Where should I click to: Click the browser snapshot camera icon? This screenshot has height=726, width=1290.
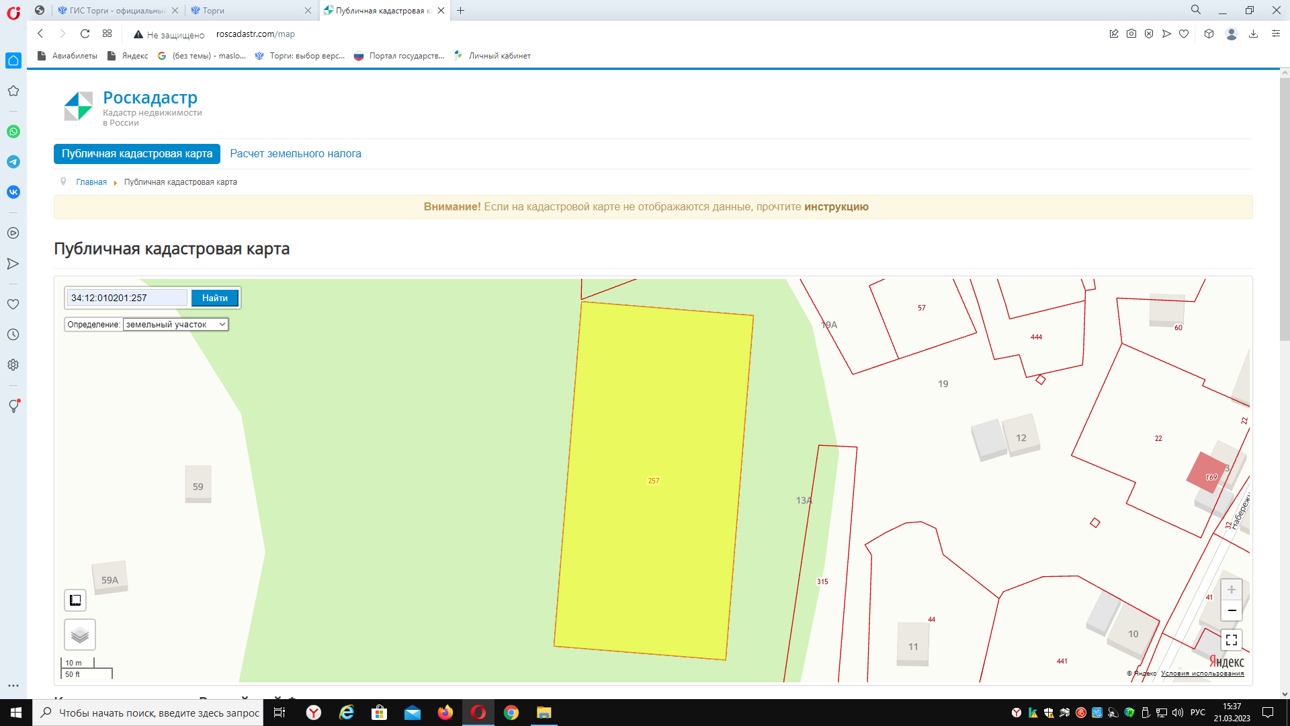1131,34
